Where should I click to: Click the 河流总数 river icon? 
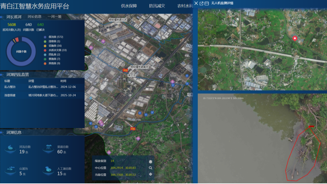[x=11, y=148]
